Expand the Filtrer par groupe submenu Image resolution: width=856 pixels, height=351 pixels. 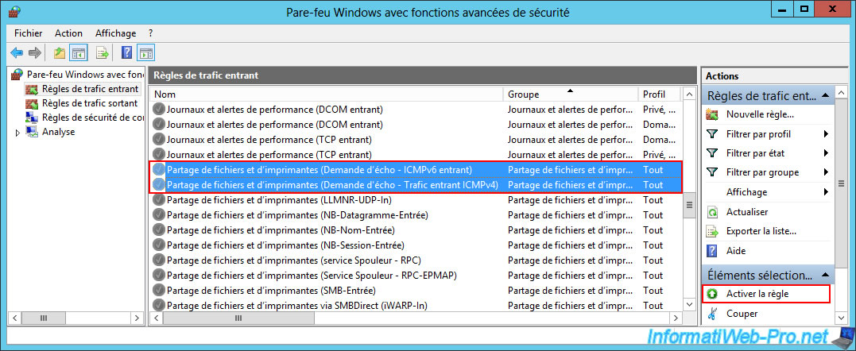pyautogui.click(x=827, y=172)
